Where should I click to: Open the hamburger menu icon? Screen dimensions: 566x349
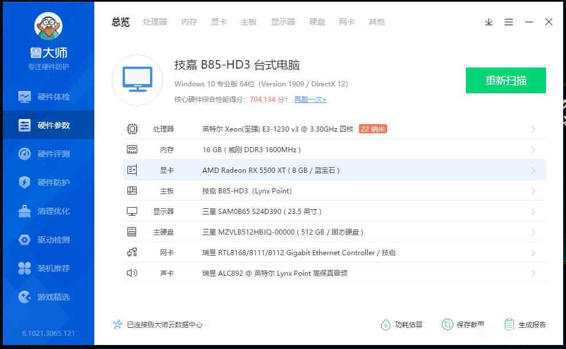pyautogui.click(x=509, y=22)
